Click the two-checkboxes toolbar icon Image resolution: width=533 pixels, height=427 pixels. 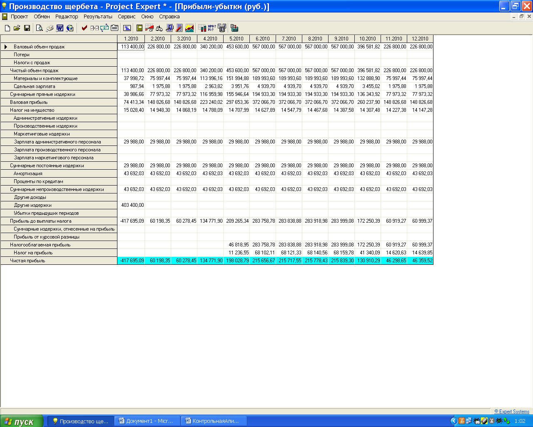click(x=95, y=28)
